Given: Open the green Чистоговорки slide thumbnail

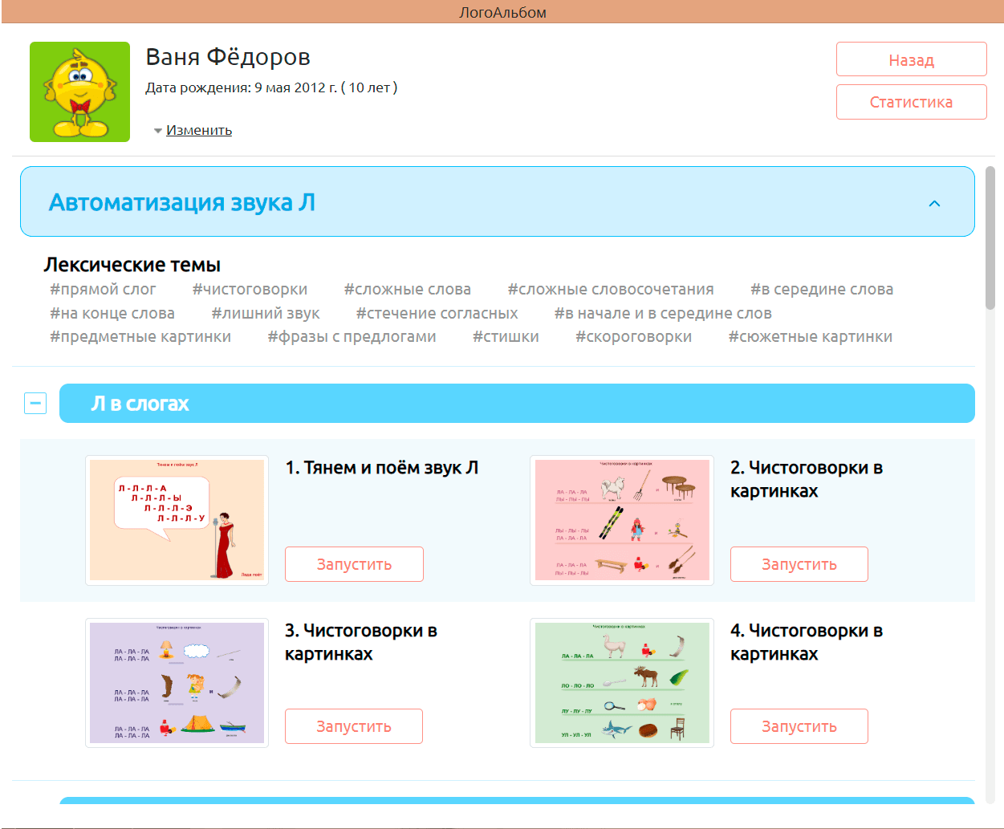Looking at the screenshot, I should [x=622, y=683].
